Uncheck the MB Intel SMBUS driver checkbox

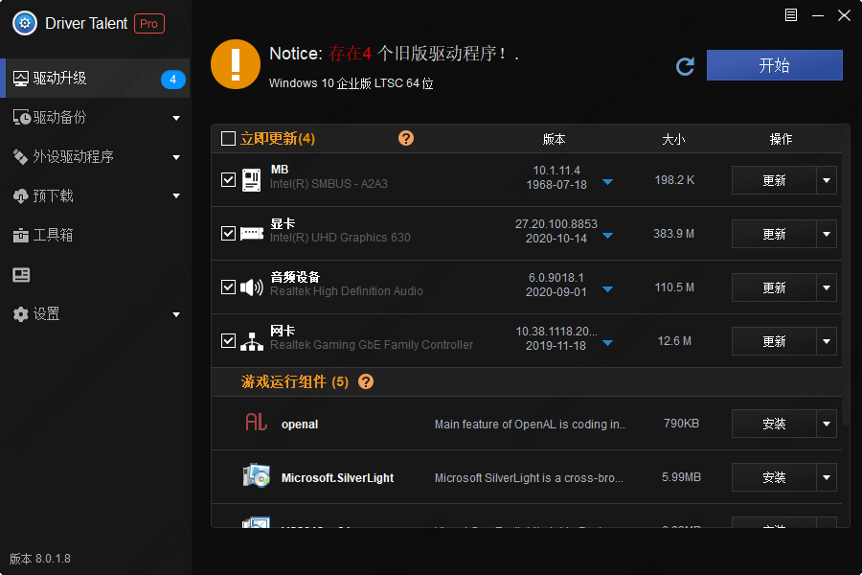click(228, 180)
